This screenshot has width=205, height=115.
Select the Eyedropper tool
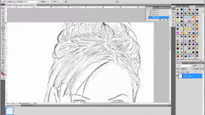(x=3, y=22)
